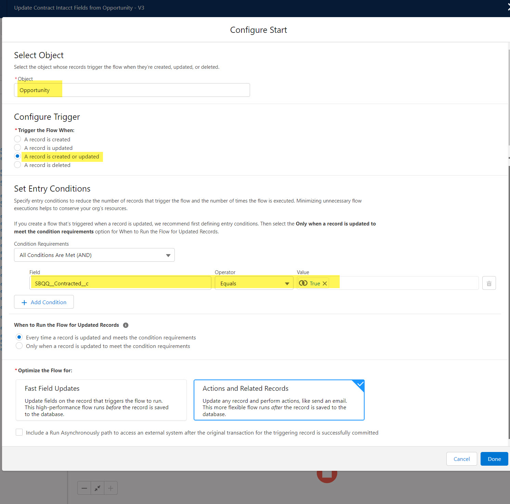Open the Operator Equals dropdown

[x=254, y=283]
